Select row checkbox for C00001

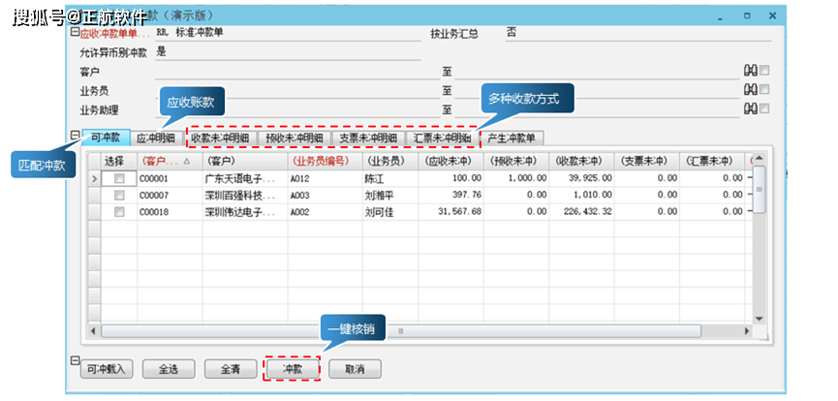(120, 177)
